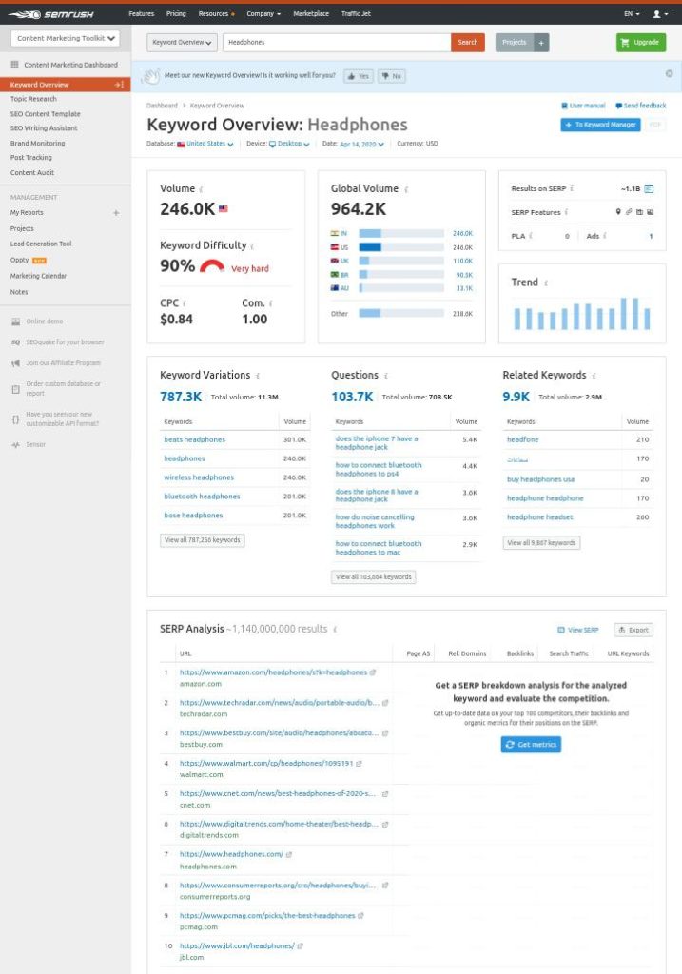Expand the Company menu
The image size is (682, 974).
point(263,13)
